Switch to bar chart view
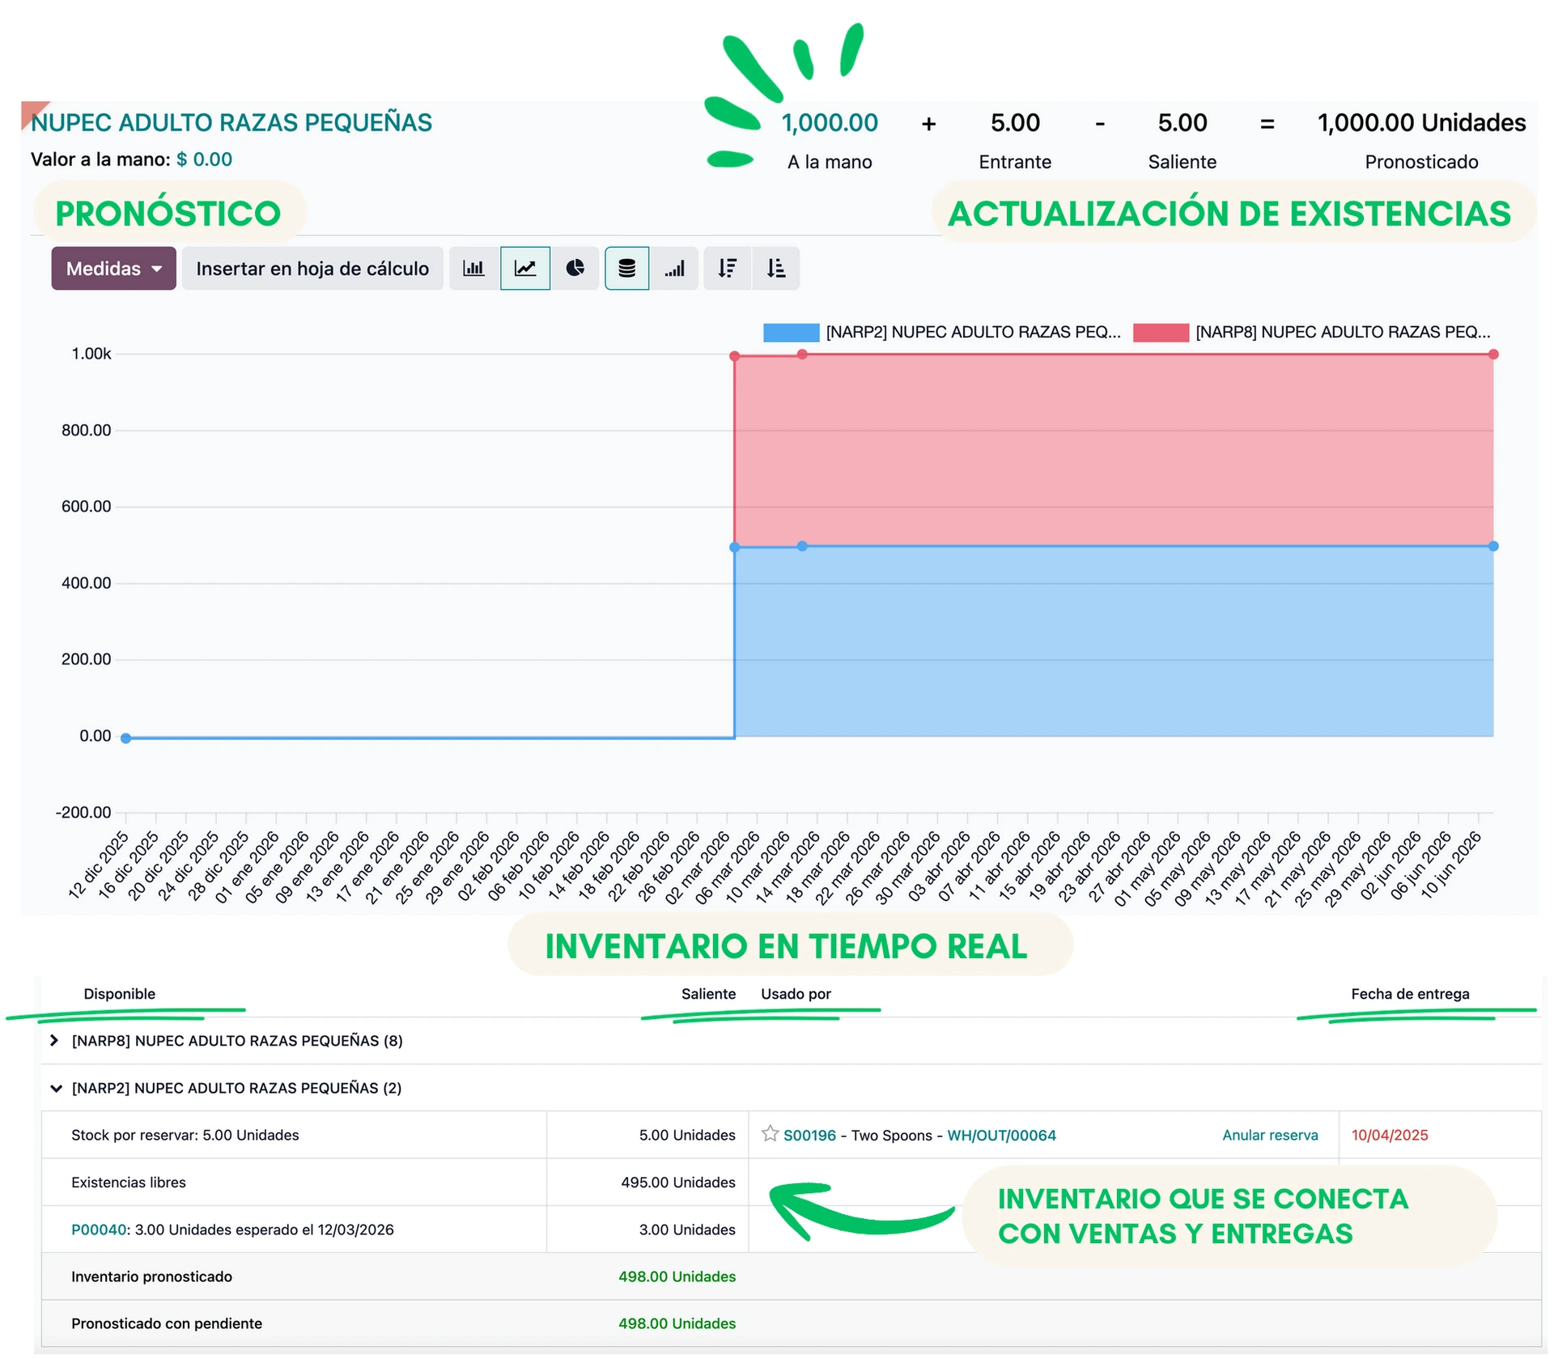The height and width of the screenshot is (1359, 1554). [473, 269]
